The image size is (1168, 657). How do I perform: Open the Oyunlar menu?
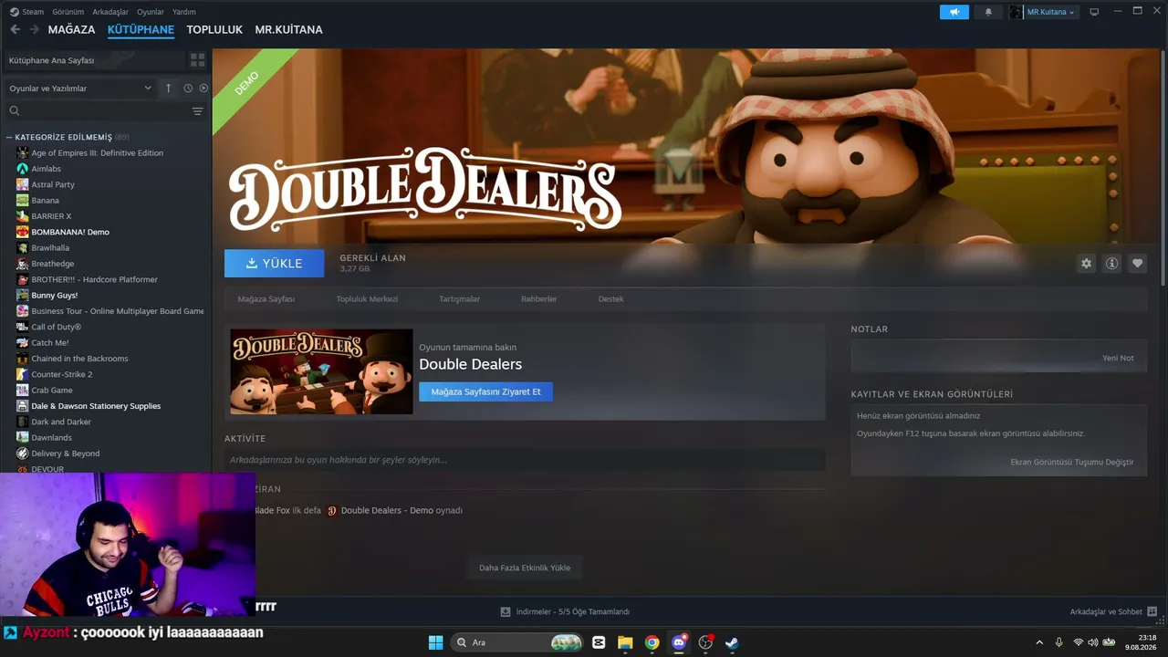(x=151, y=12)
